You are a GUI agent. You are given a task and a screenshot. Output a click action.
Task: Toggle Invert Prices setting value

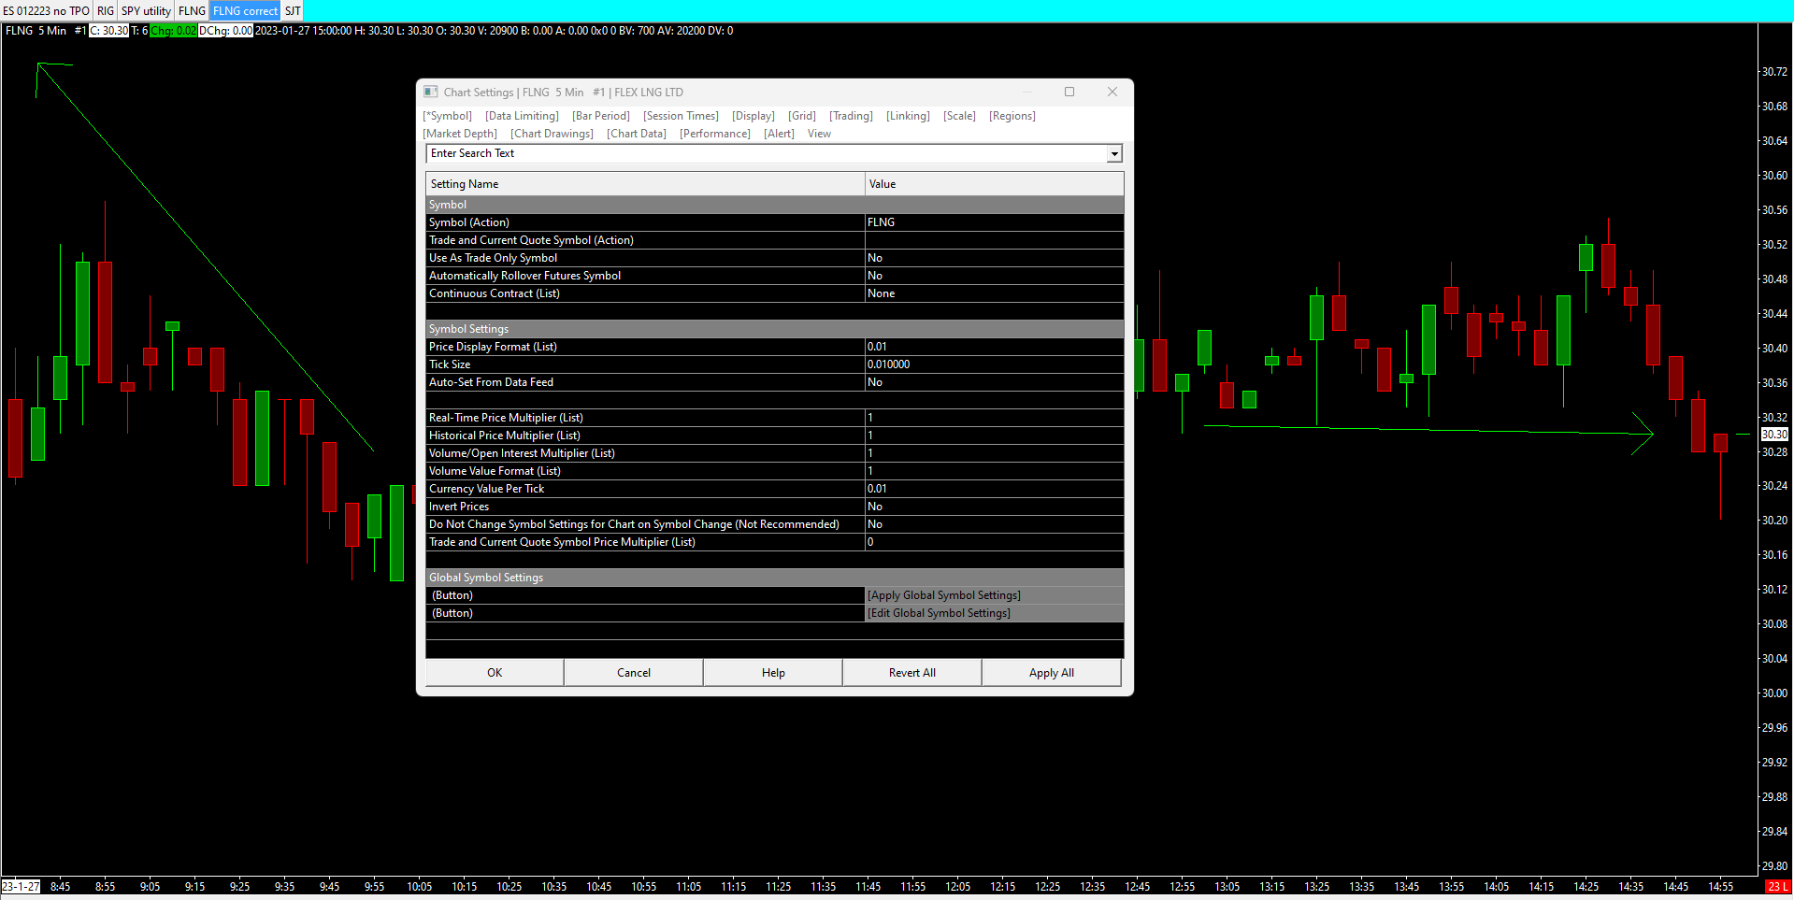[994, 507]
